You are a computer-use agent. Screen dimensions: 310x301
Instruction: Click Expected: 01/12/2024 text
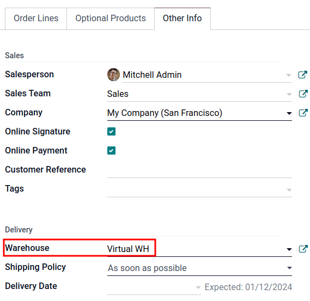pos(248,287)
